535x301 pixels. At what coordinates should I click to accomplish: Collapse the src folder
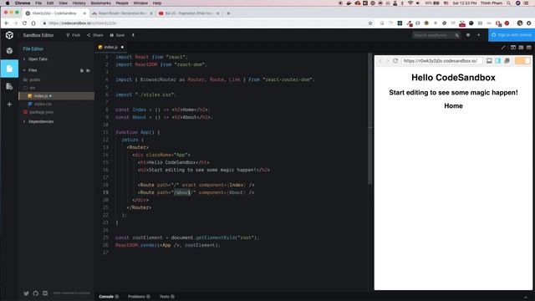pos(29,88)
